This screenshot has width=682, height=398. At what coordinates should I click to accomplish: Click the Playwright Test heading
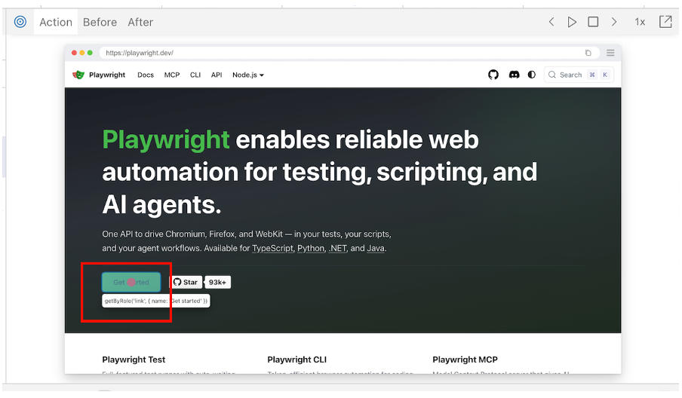[x=134, y=360]
